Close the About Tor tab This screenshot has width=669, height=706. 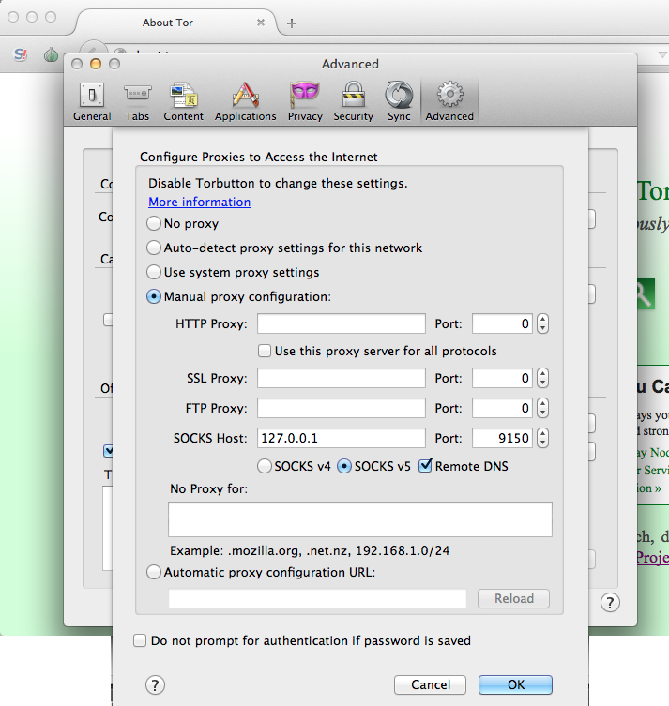(261, 23)
